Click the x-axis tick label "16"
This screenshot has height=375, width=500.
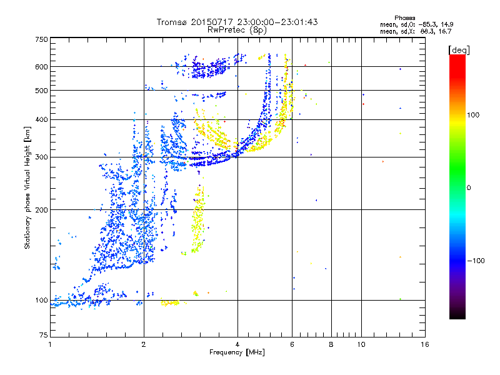pyautogui.click(x=425, y=344)
